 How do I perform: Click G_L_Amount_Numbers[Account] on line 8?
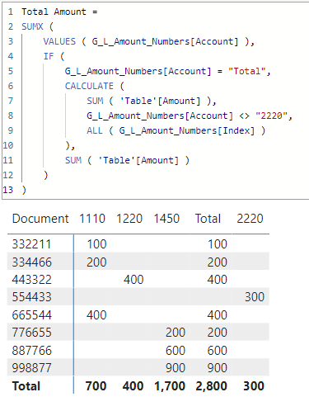(160, 116)
